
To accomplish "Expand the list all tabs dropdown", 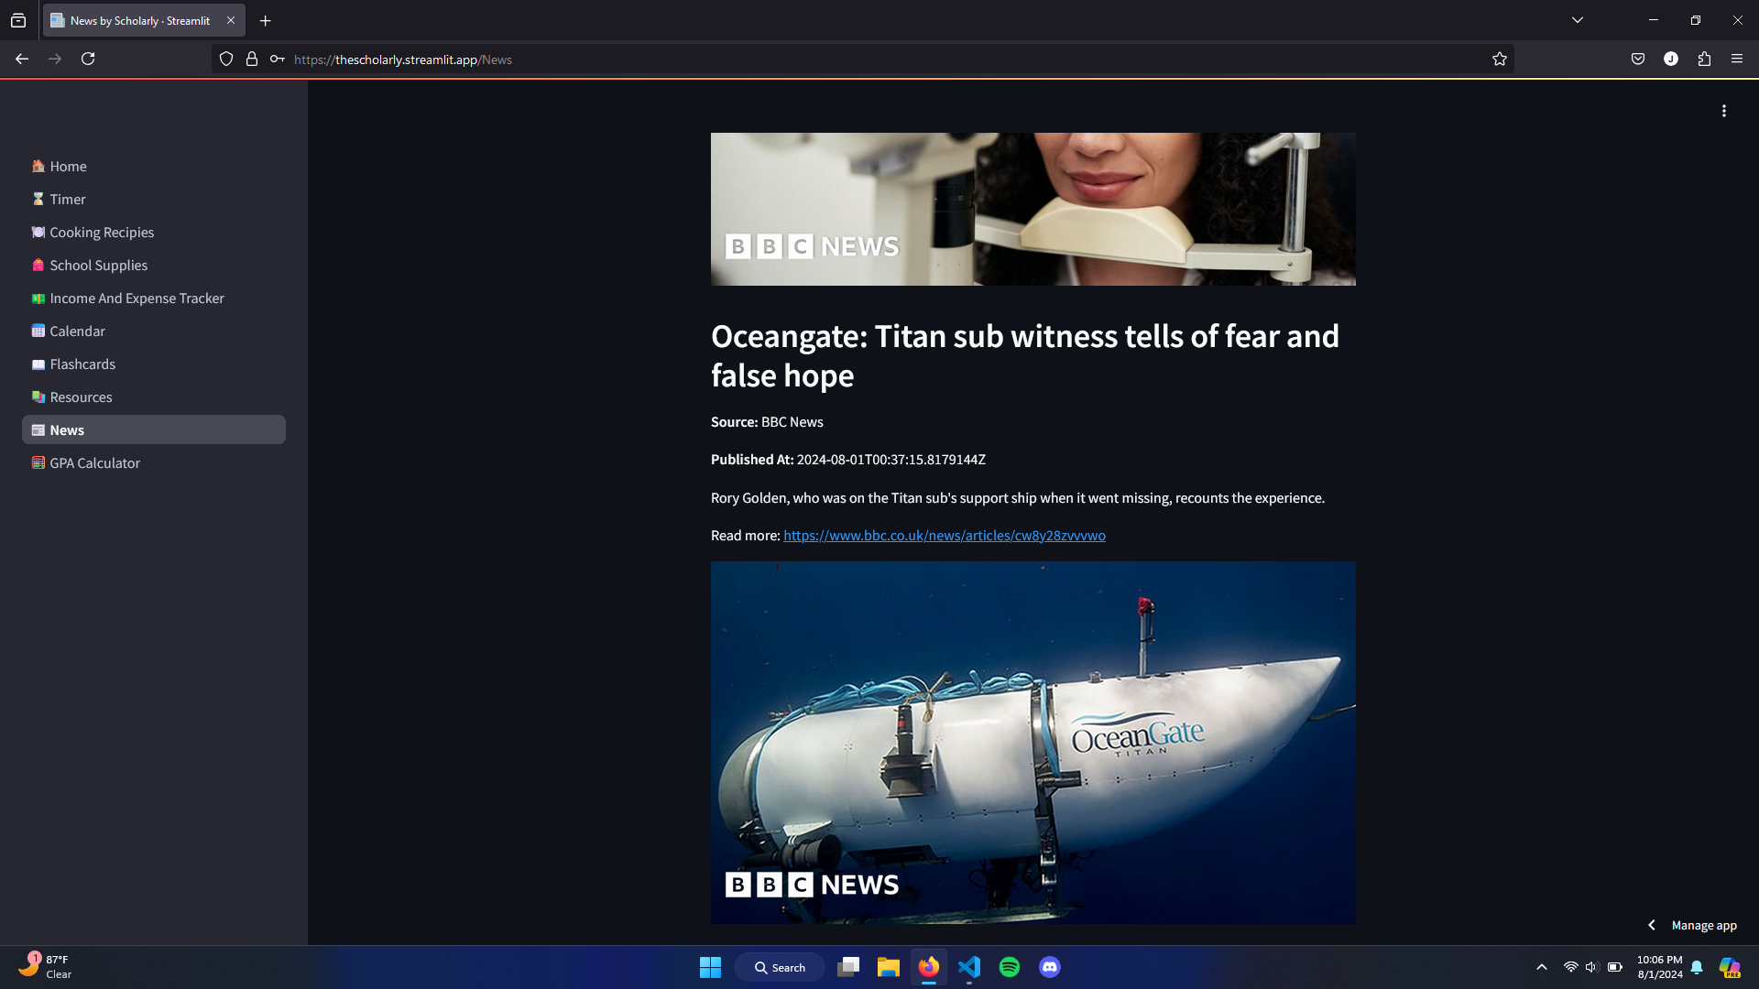I will [x=1578, y=20].
